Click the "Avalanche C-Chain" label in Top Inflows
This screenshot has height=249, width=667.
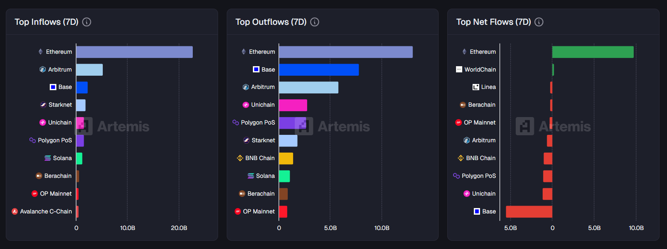[x=46, y=211]
